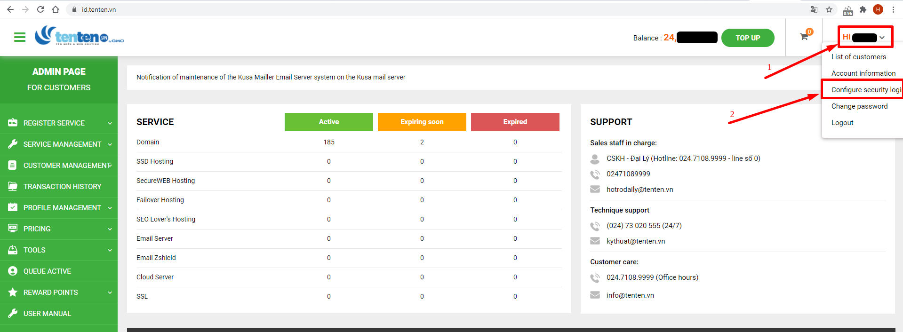Click the Domain service row label
Viewport: 903px width, 332px height.
(x=148, y=142)
